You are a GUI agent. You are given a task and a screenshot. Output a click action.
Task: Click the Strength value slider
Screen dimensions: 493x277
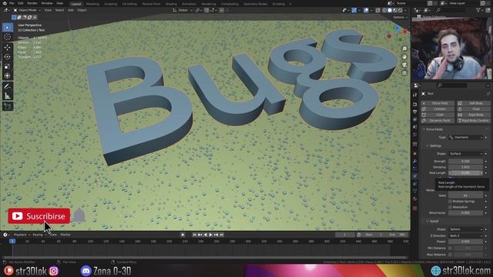(465, 162)
